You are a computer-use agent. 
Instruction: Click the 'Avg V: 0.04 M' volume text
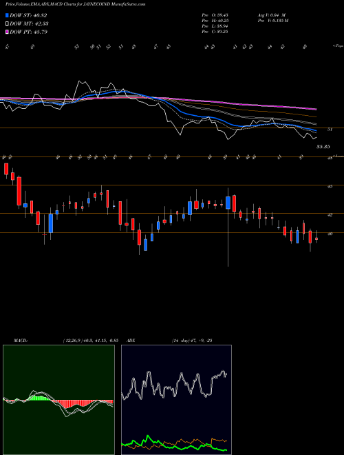272,15
